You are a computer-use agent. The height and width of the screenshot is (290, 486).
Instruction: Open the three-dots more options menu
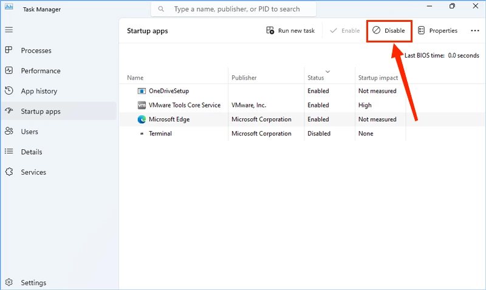click(475, 31)
